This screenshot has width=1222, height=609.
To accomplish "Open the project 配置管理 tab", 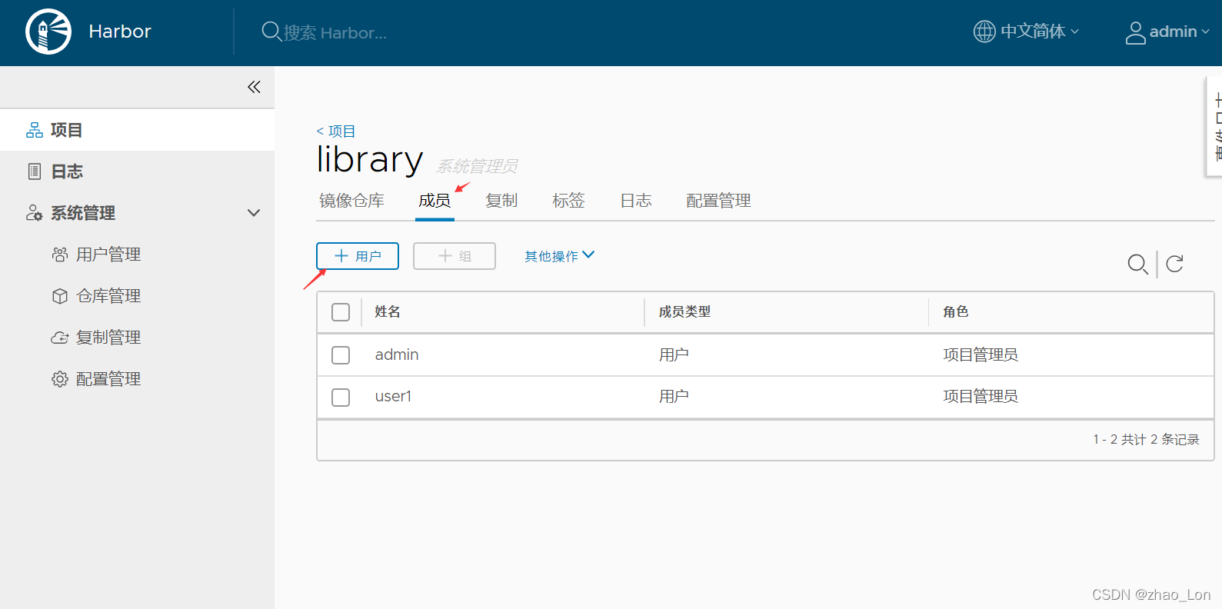I will coord(718,201).
